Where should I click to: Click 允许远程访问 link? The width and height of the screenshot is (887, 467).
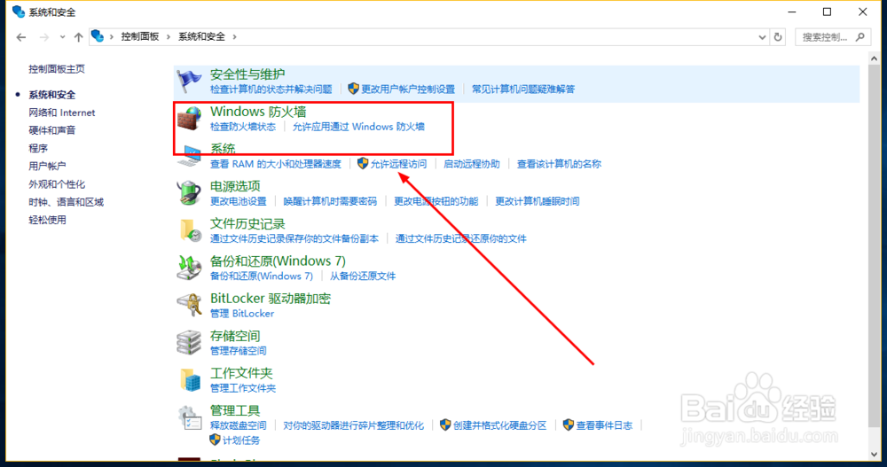[397, 164]
